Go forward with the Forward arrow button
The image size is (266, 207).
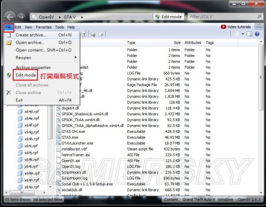tap(21, 17)
